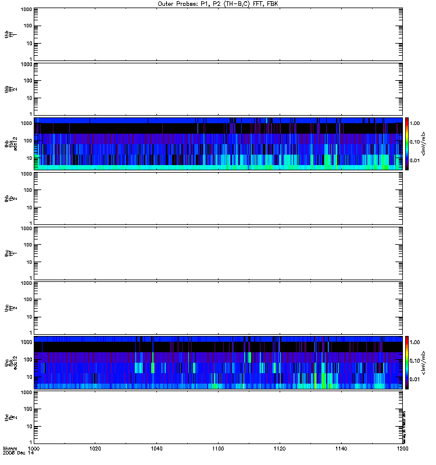Screen dimensions: 436x465
Task: Click the empty thb fff 1 panel under the title
Action: coord(219,34)
